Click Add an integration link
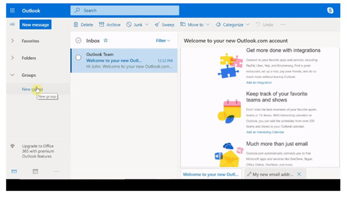Viewport: 347px width, 197px height. click(259, 83)
